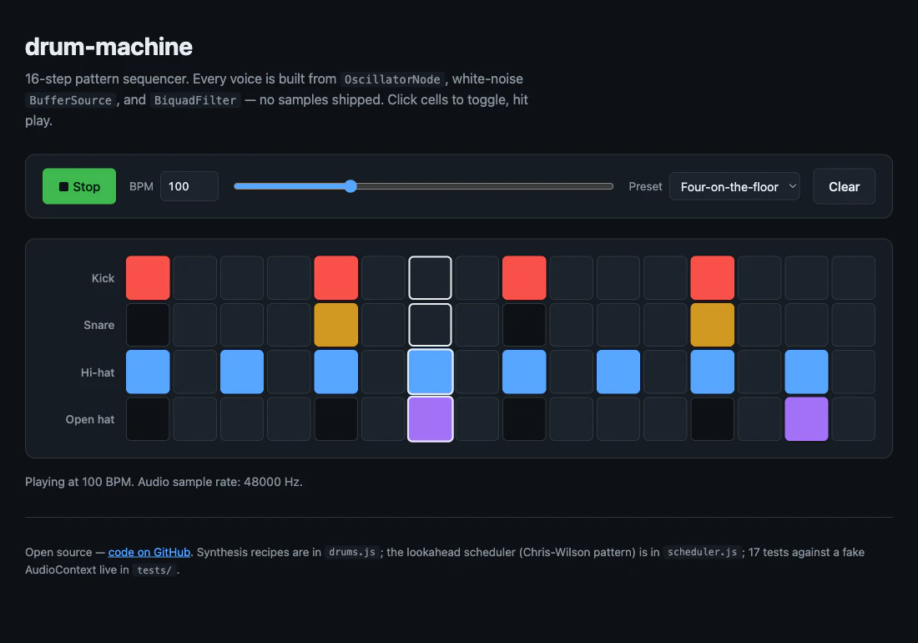Click the 'BPM' label beside the tempo field
918x643 pixels.
click(141, 186)
